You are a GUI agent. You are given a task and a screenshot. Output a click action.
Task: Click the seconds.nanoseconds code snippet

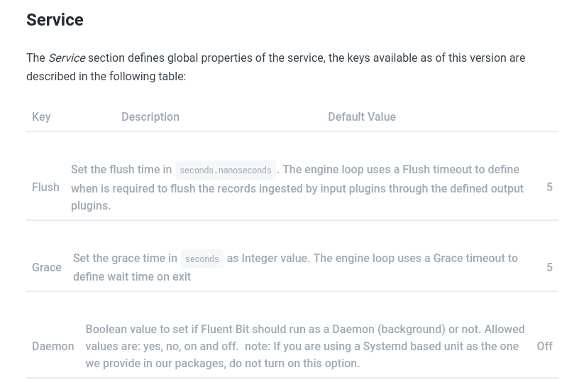(226, 170)
